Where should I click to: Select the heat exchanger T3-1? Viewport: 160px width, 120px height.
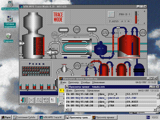77,47
